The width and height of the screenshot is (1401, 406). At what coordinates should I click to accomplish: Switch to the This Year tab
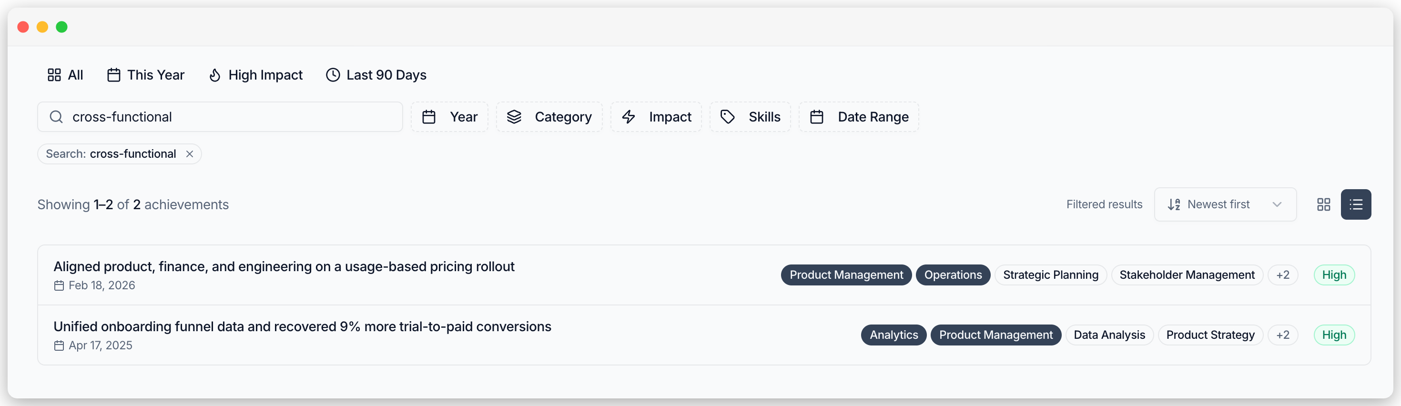[146, 75]
